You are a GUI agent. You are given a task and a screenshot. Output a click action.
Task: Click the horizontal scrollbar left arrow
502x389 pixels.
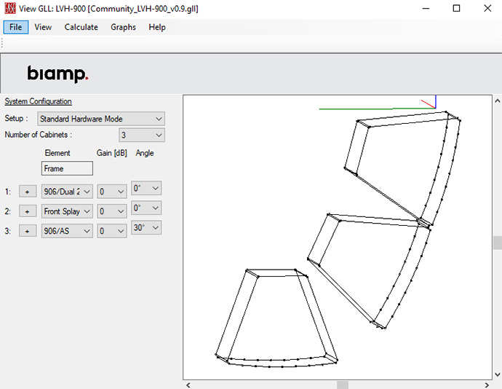(x=188, y=385)
